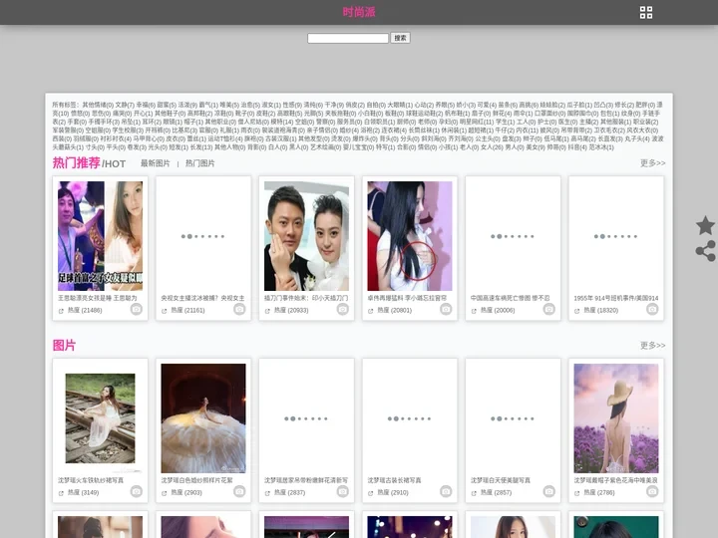Select the 范冰冰(1) tag
Image resolution: width=718 pixels, height=538 pixels.
pyautogui.click(x=601, y=147)
